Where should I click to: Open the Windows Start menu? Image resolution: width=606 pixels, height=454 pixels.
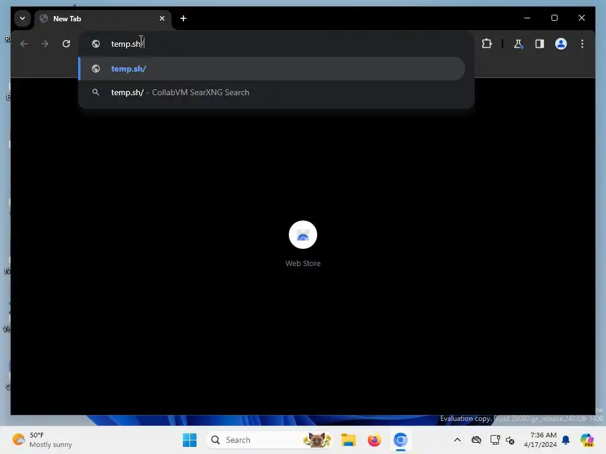[x=189, y=440]
